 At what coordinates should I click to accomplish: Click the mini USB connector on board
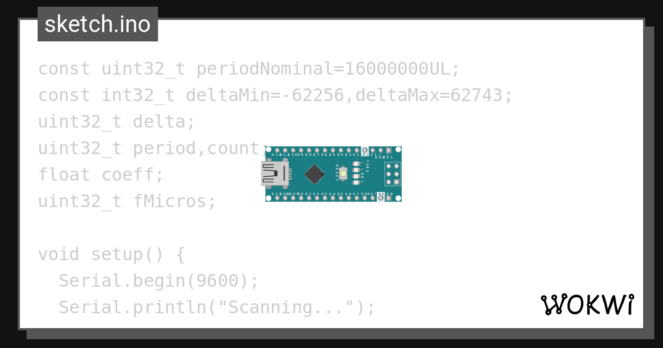point(275,173)
